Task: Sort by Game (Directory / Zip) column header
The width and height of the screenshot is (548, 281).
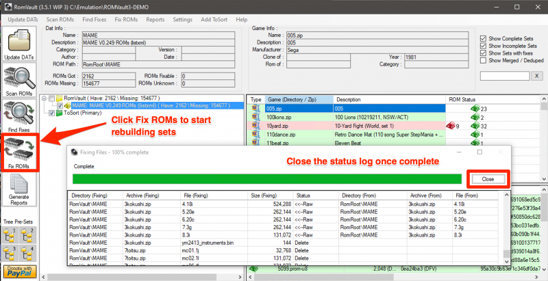Action: click(x=299, y=100)
